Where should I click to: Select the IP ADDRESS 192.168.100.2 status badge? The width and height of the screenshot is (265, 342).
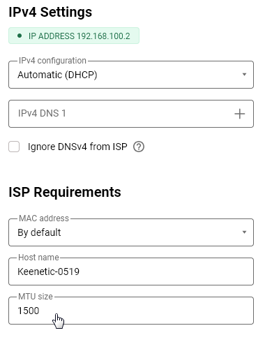click(74, 36)
